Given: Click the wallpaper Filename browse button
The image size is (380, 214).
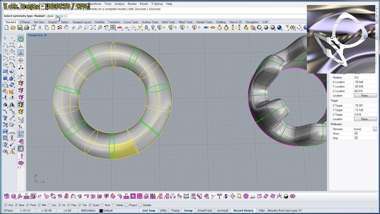Looking at the screenshot, I should pos(375,129).
